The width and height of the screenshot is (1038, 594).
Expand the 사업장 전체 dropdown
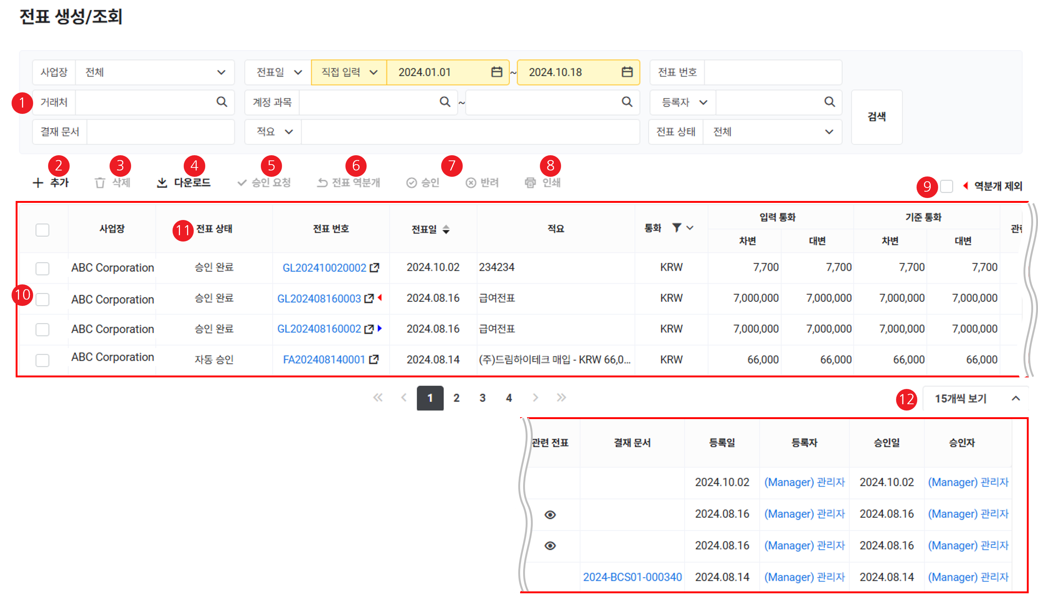click(x=221, y=72)
